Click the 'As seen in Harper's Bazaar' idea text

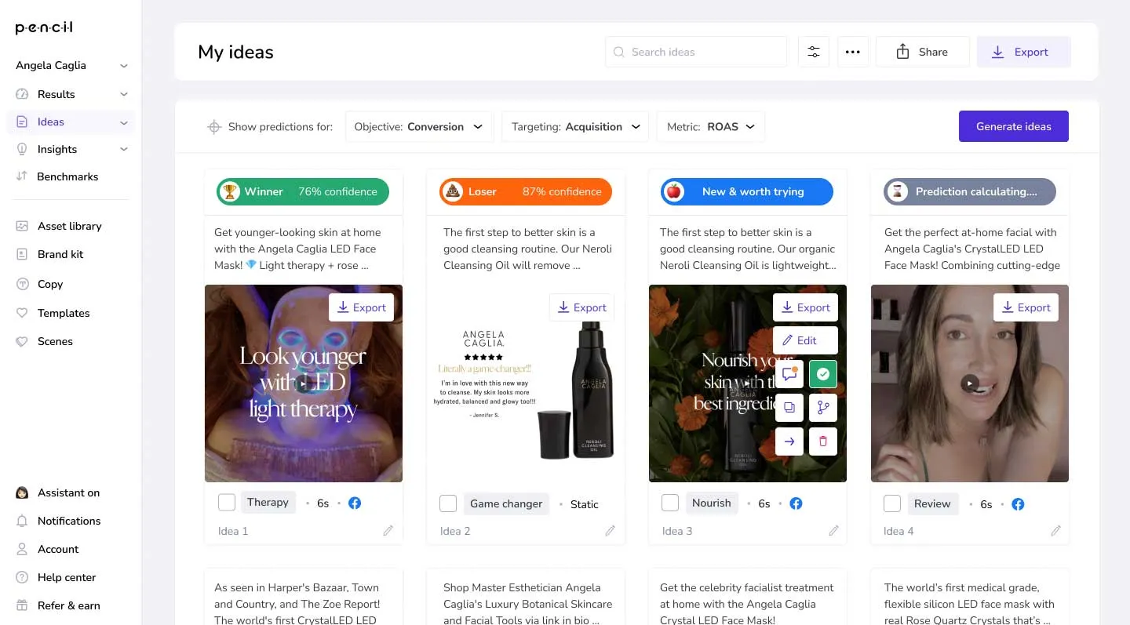298,604
